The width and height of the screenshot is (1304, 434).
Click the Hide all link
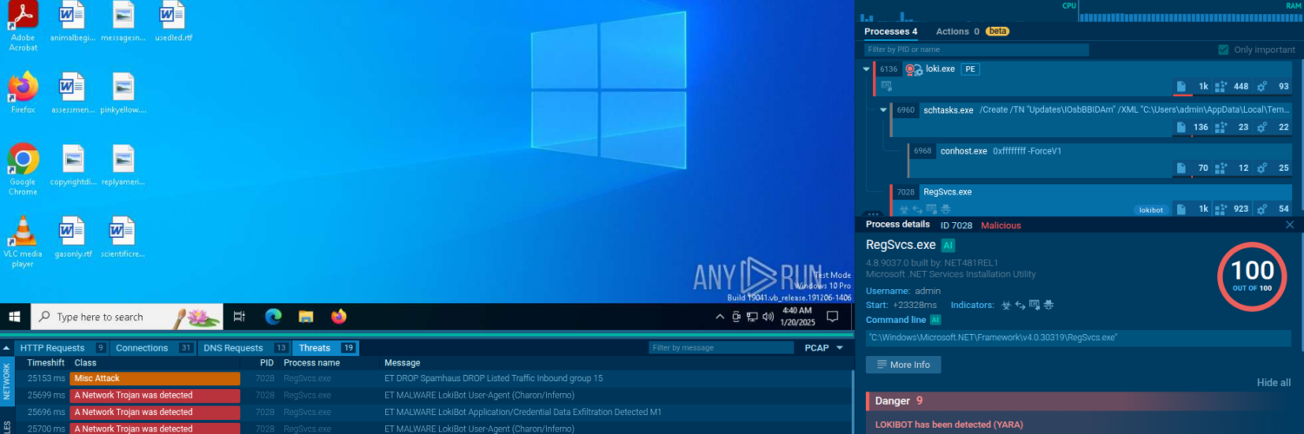[x=1274, y=383]
